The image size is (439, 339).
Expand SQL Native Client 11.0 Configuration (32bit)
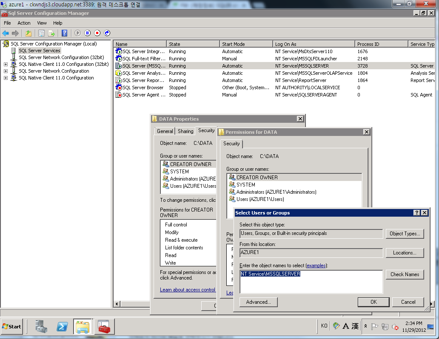pyautogui.click(x=6, y=64)
